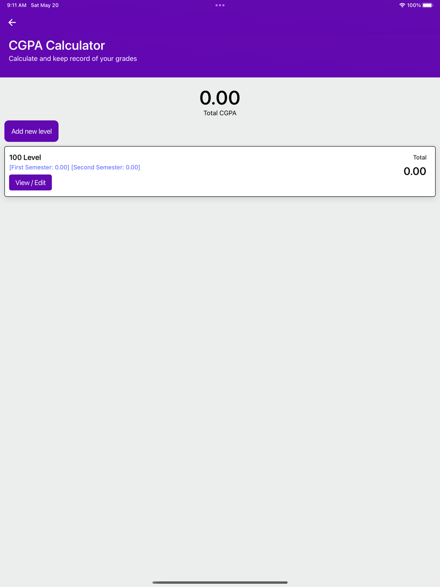The image size is (440, 587).
Task: Open View / Edit for 100 Level
Action: click(30, 183)
